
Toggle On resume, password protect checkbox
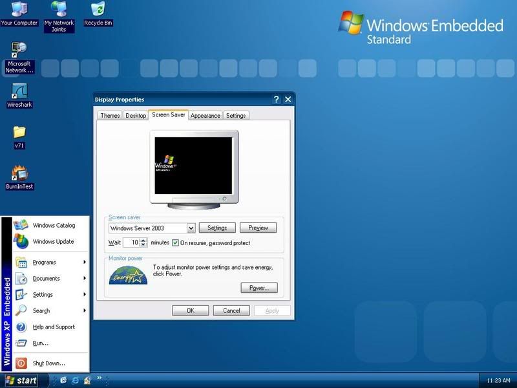click(x=175, y=243)
